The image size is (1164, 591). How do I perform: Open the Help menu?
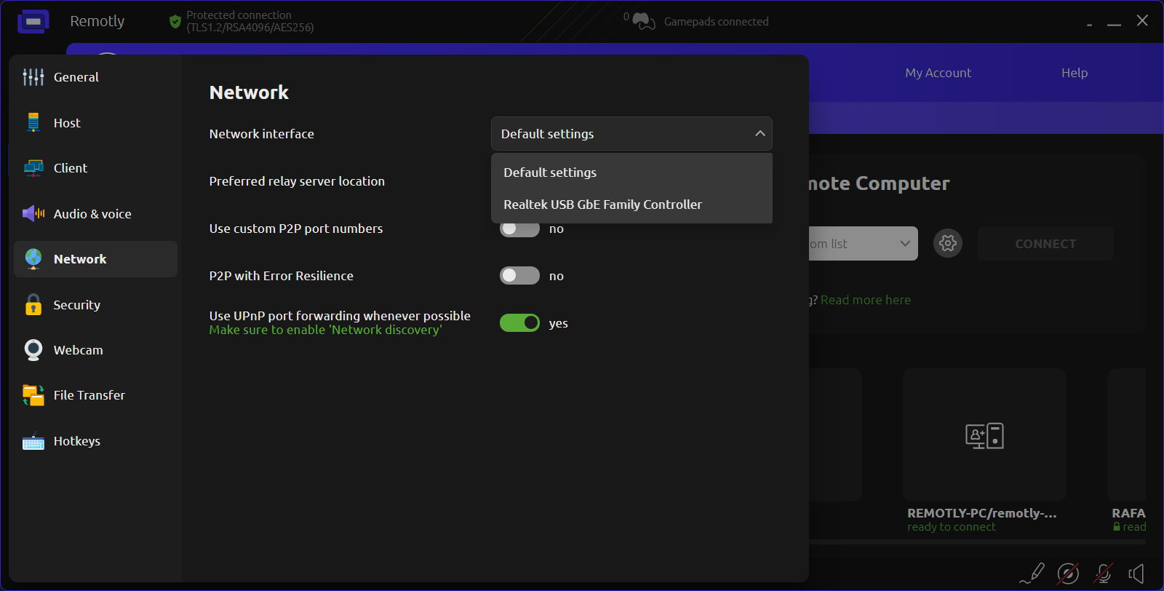point(1074,73)
